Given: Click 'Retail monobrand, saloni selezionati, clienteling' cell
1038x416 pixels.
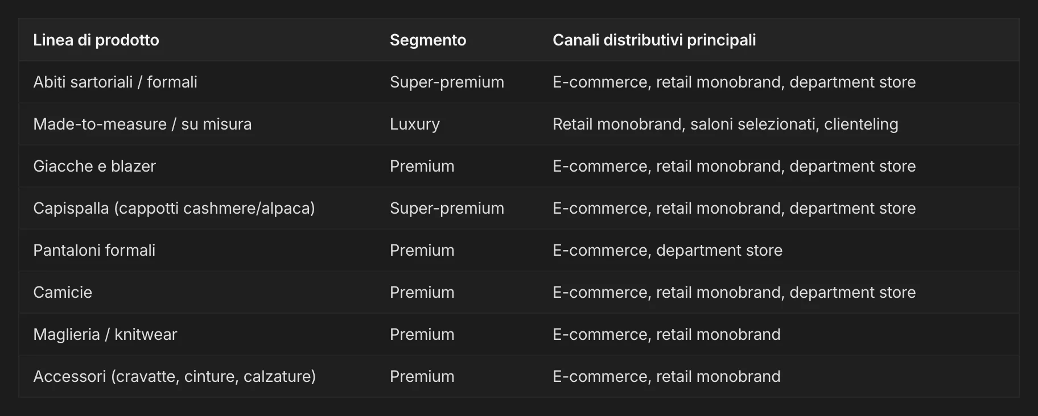Looking at the screenshot, I should pyautogui.click(x=725, y=124).
